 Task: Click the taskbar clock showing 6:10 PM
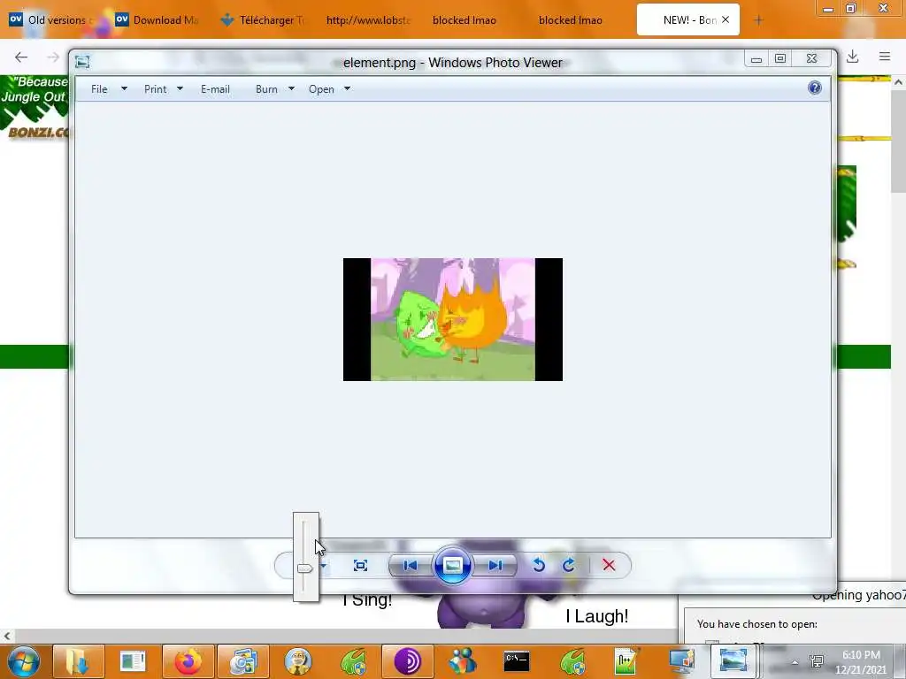pos(861,662)
